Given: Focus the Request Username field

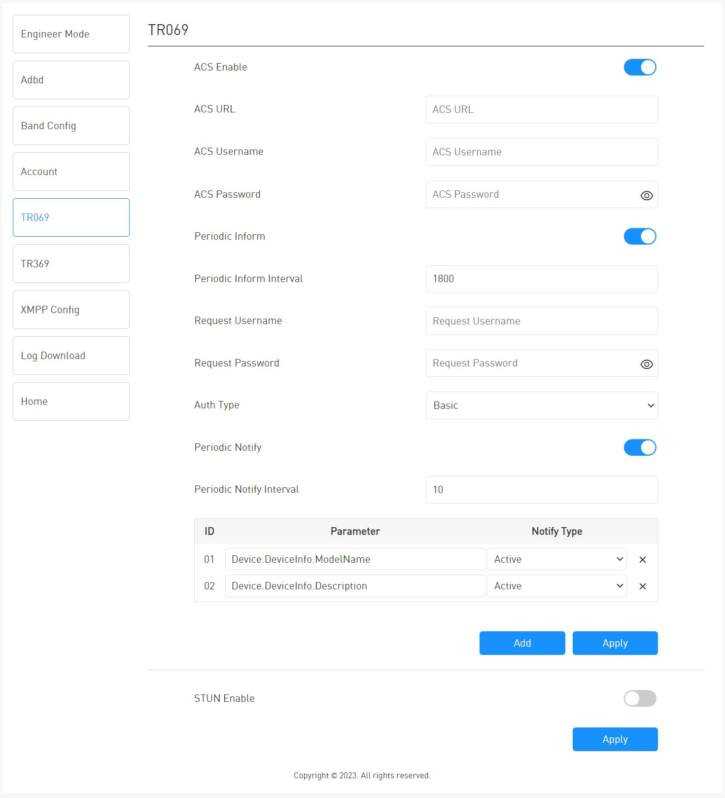Looking at the screenshot, I should (542, 321).
